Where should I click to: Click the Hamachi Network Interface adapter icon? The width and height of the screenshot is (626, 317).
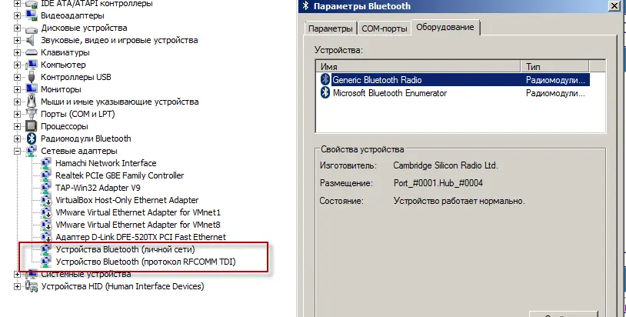pyautogui.click(x=45, y=163)
